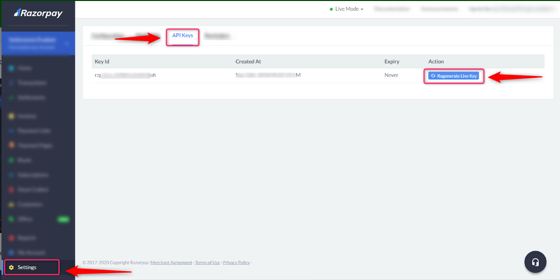560x280 pixels.
Task: Open the headset support chat button
Action: point(535,262)
